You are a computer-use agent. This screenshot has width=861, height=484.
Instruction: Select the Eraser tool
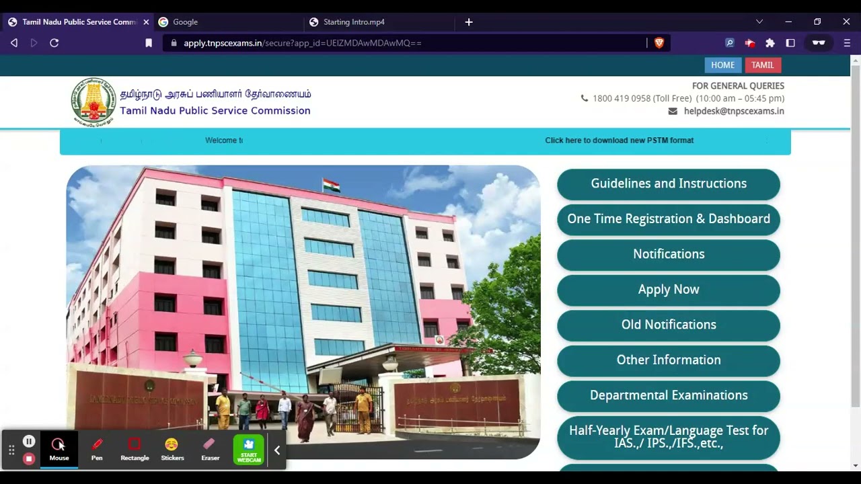[x=210, y=449]
